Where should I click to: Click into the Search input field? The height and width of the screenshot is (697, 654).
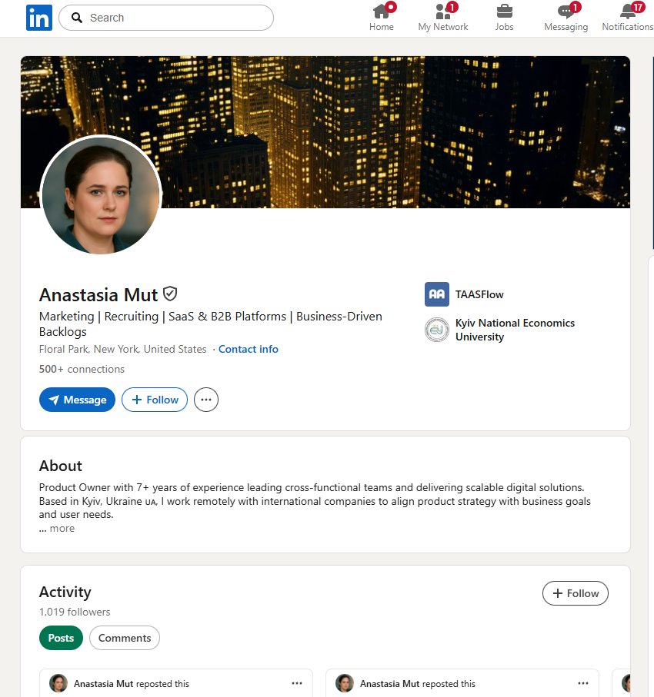(x=166, y=18)
